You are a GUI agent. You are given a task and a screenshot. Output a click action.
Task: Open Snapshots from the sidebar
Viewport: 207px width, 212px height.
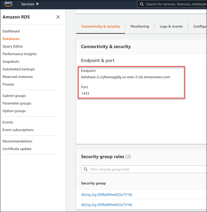tap(11, 61)
